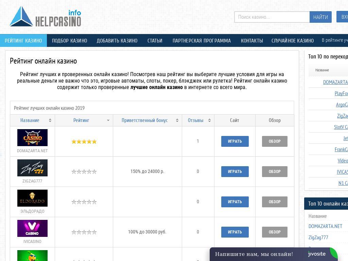Screen dimensions: 348x261
Task: Open the Добавить казино menu item
Action: point(117,41)
